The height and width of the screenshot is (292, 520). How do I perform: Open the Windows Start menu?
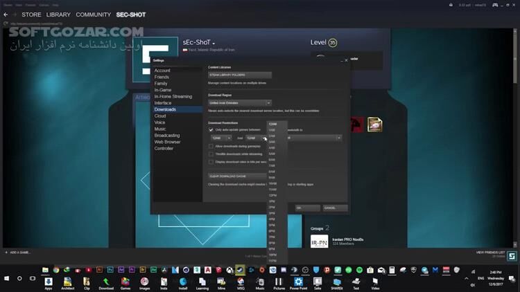click(x=7, y=278)
